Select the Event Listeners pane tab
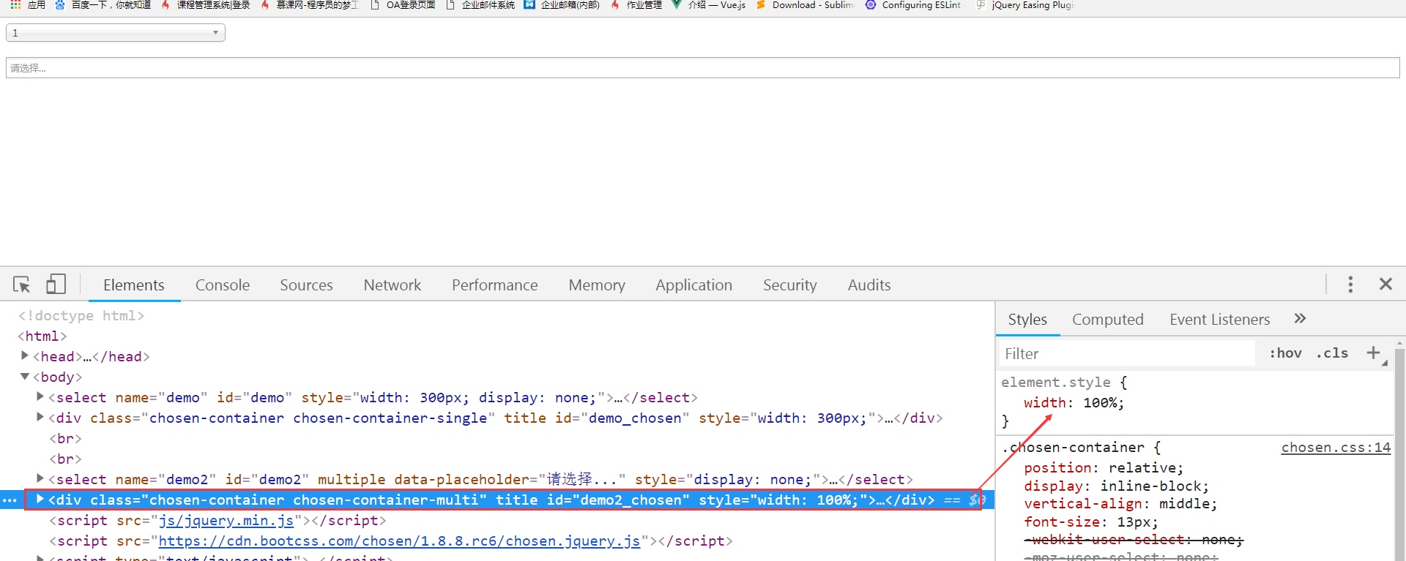Image resolution: width=1406 pixels, height=561 pixels. click(1220, 320)
